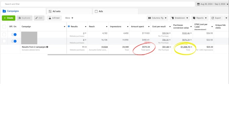Tick the select-all checkbox in header
The height and width of the screenshot is (129, 229).
click(4, 27)
